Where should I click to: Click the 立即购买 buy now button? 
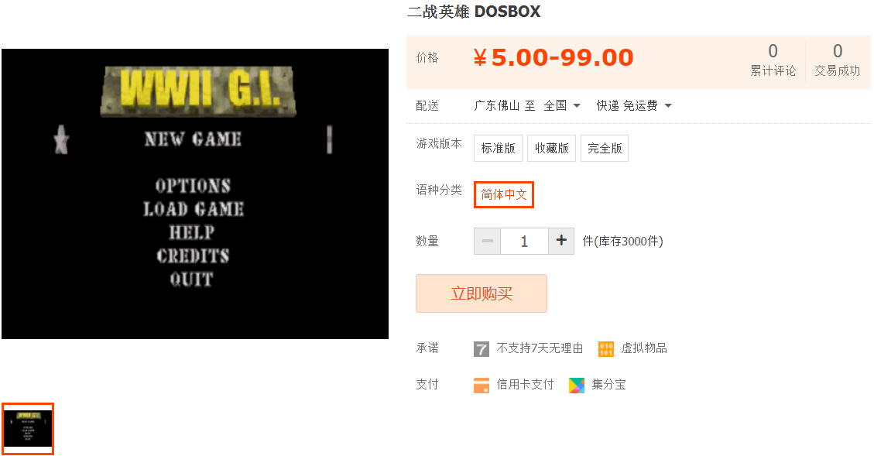pos(481,293)
